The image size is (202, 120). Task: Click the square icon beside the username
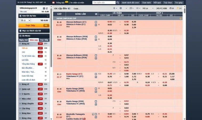point(44,8)
